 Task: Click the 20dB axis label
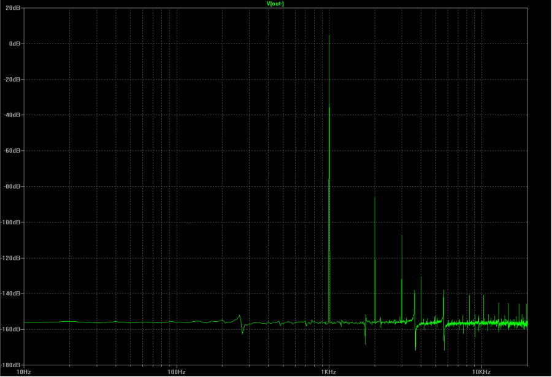[13, 8]
